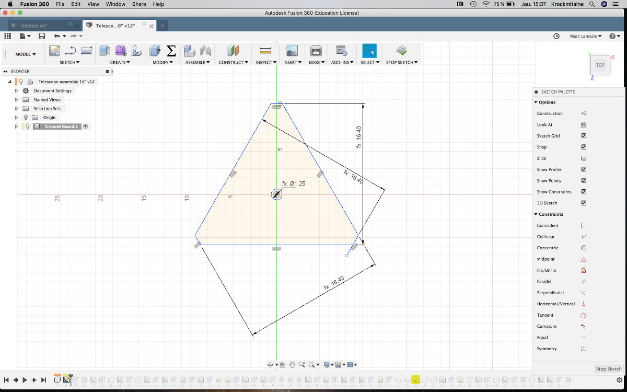Toggle Origin visibility lightbulb
The height and width of the screenshot is (392, 627).
pos(26,118)
